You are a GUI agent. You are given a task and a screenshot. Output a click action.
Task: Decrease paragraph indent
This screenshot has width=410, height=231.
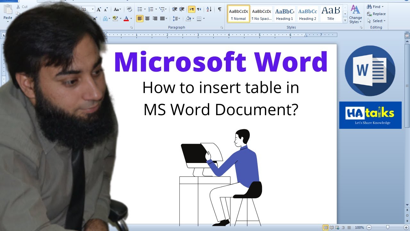[175, 9]
